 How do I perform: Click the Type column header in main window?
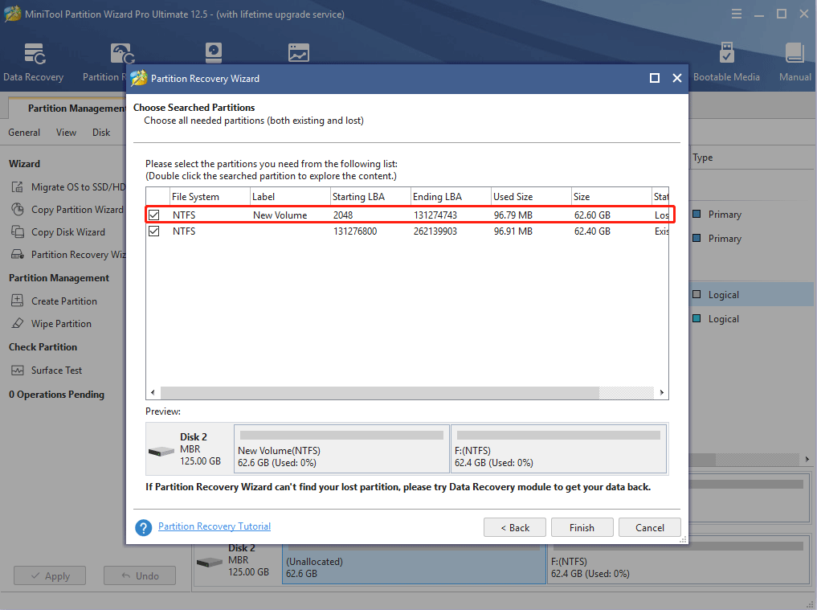[702, 158]
